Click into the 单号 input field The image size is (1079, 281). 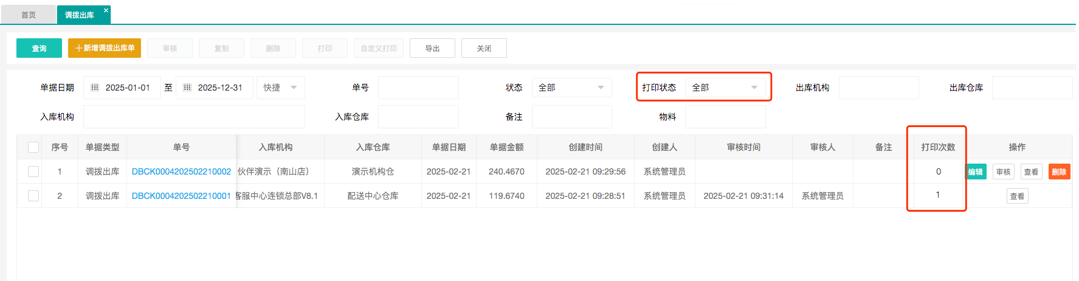[418, 88]
